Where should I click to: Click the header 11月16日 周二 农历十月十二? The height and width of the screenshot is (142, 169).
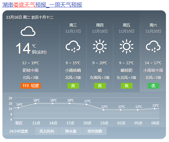30,17
